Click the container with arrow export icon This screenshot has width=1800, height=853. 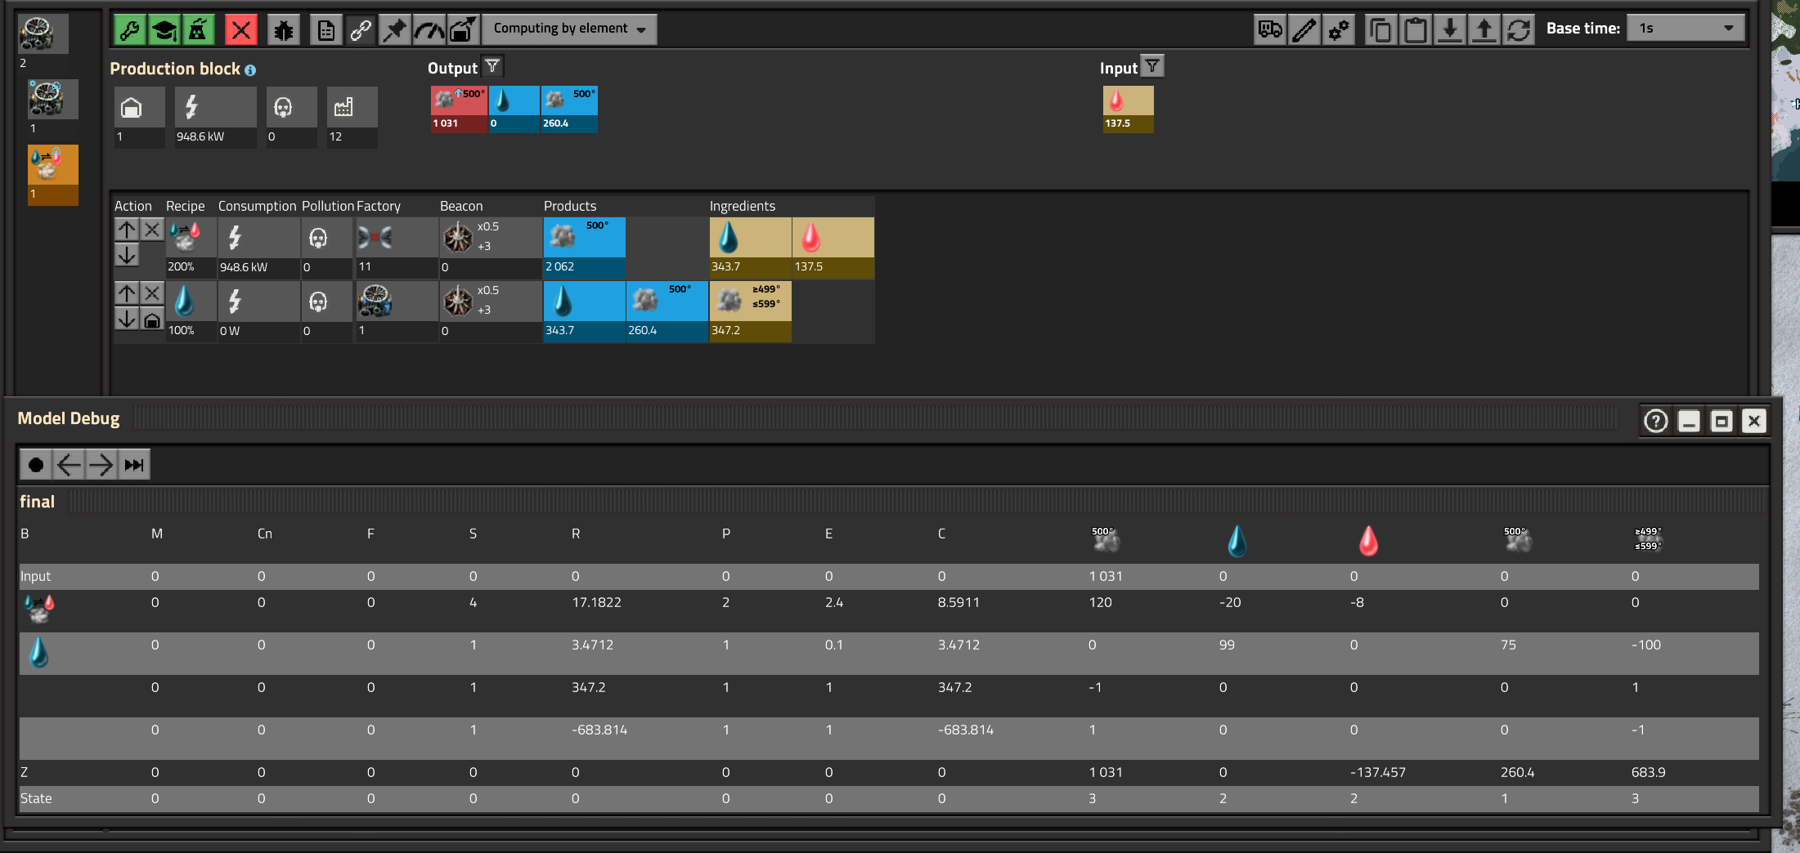point(463,30)
